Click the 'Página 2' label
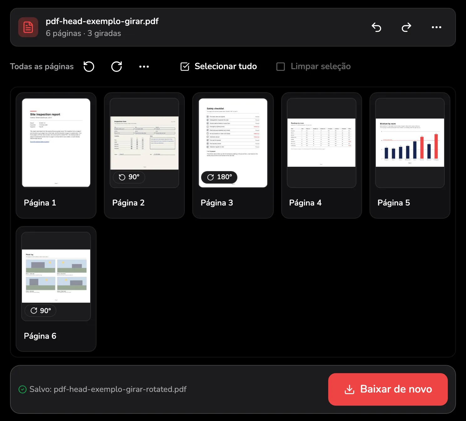This screenshot has height=421, width=466. pos(128,203)
